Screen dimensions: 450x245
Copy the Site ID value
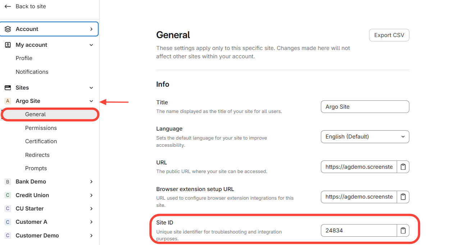tap(403, 231)
